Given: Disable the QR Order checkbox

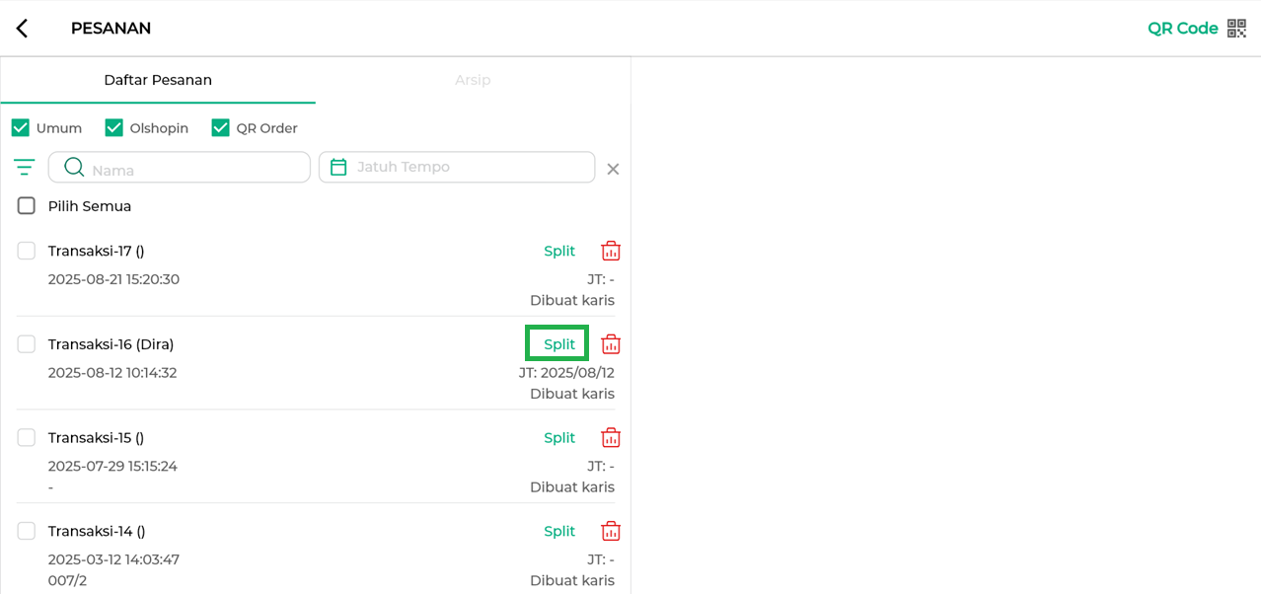Looking at the screenshot, I should coord(220,127).
